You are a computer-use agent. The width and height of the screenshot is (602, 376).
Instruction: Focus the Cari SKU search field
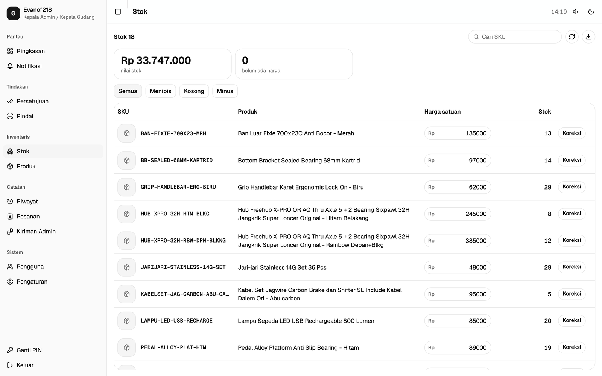515,37
